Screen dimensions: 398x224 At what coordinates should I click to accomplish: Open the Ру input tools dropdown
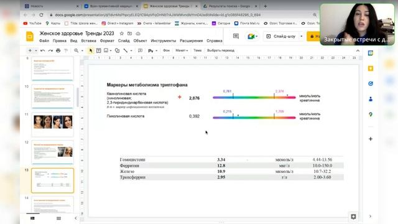pos(152,50)
